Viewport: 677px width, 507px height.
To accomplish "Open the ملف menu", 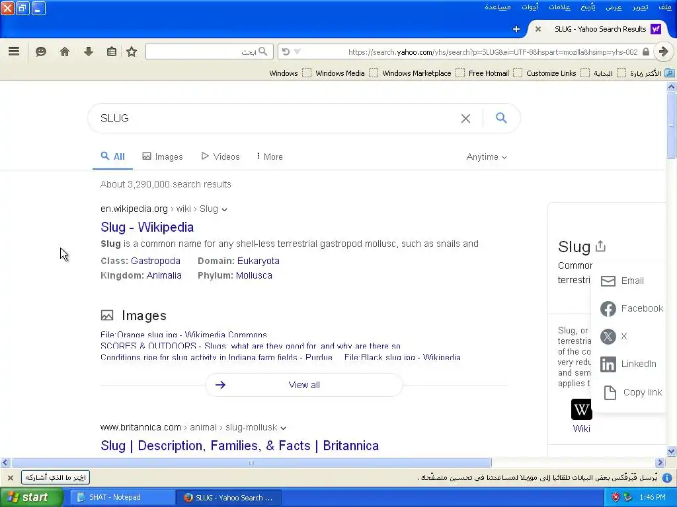I will 665,7.
